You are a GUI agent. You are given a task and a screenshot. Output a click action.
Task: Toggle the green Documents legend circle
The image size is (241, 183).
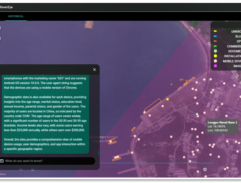(215, 51)
